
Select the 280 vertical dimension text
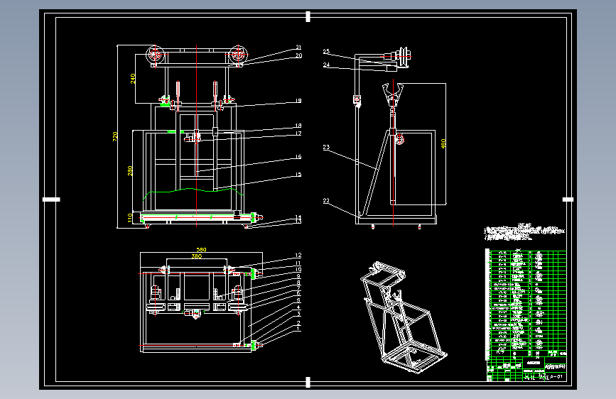130,171
